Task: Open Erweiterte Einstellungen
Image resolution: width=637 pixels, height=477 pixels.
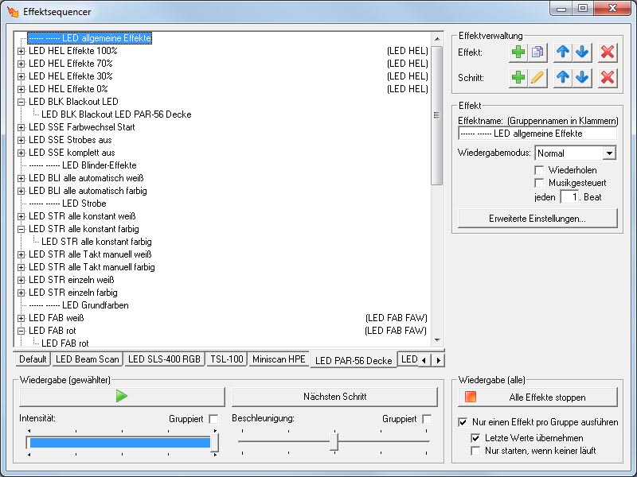Action: [537, 218]
